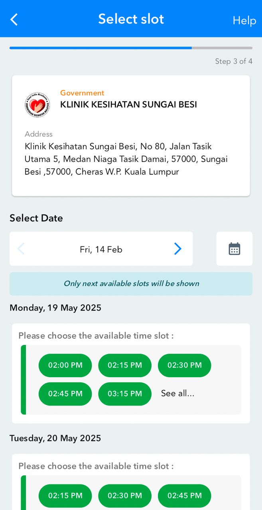Tap the step progress bar
This screenshot has width=262, height=510.
click(x=131, y=48)
